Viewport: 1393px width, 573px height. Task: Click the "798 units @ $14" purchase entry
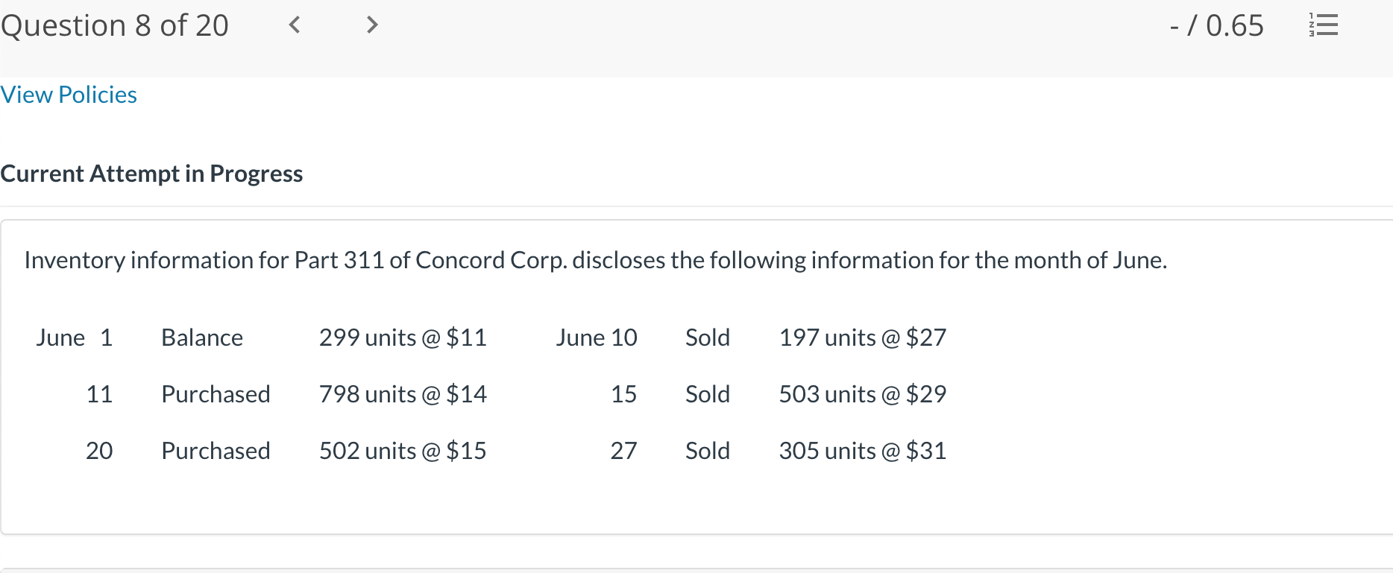403,394
